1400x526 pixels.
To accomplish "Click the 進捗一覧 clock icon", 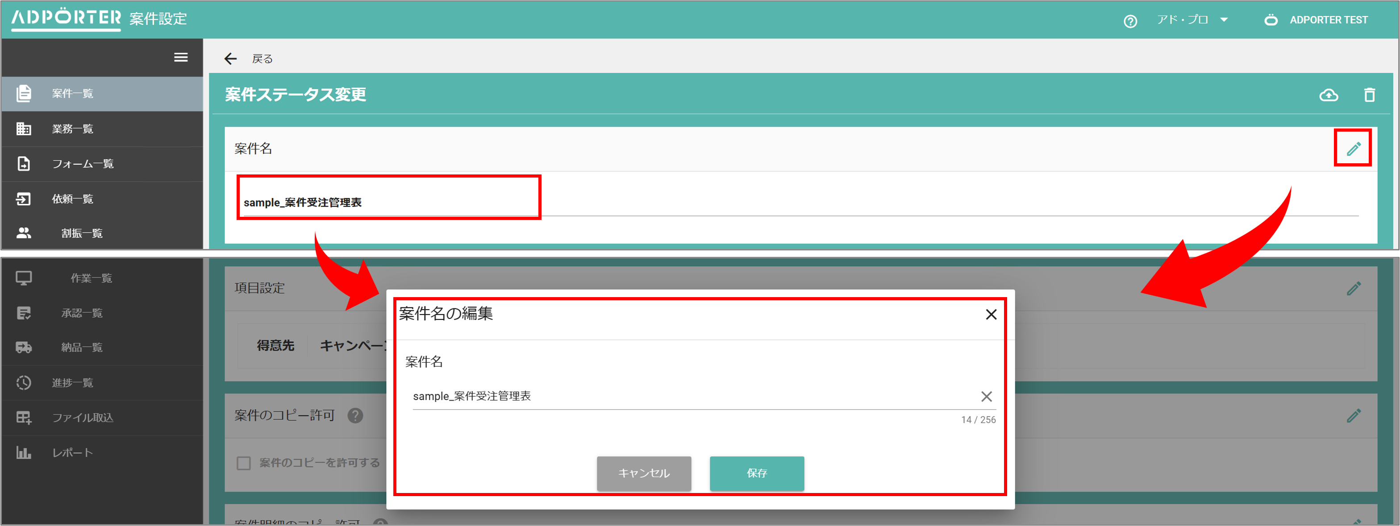I will pyautogui.click(x=24, y=382).
